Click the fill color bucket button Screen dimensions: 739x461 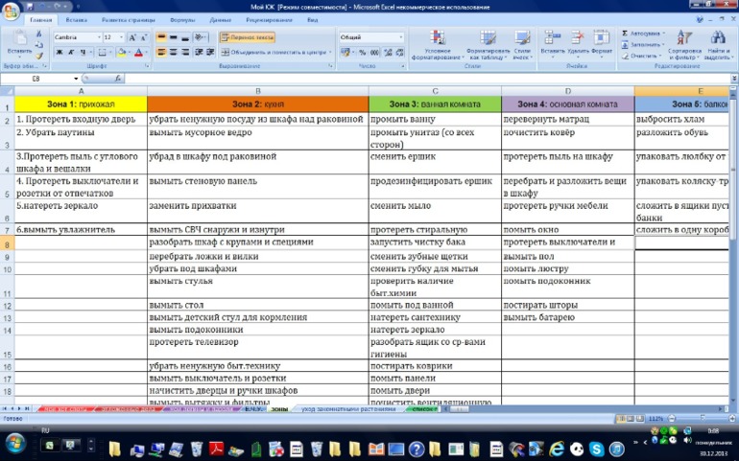[120, 53]
